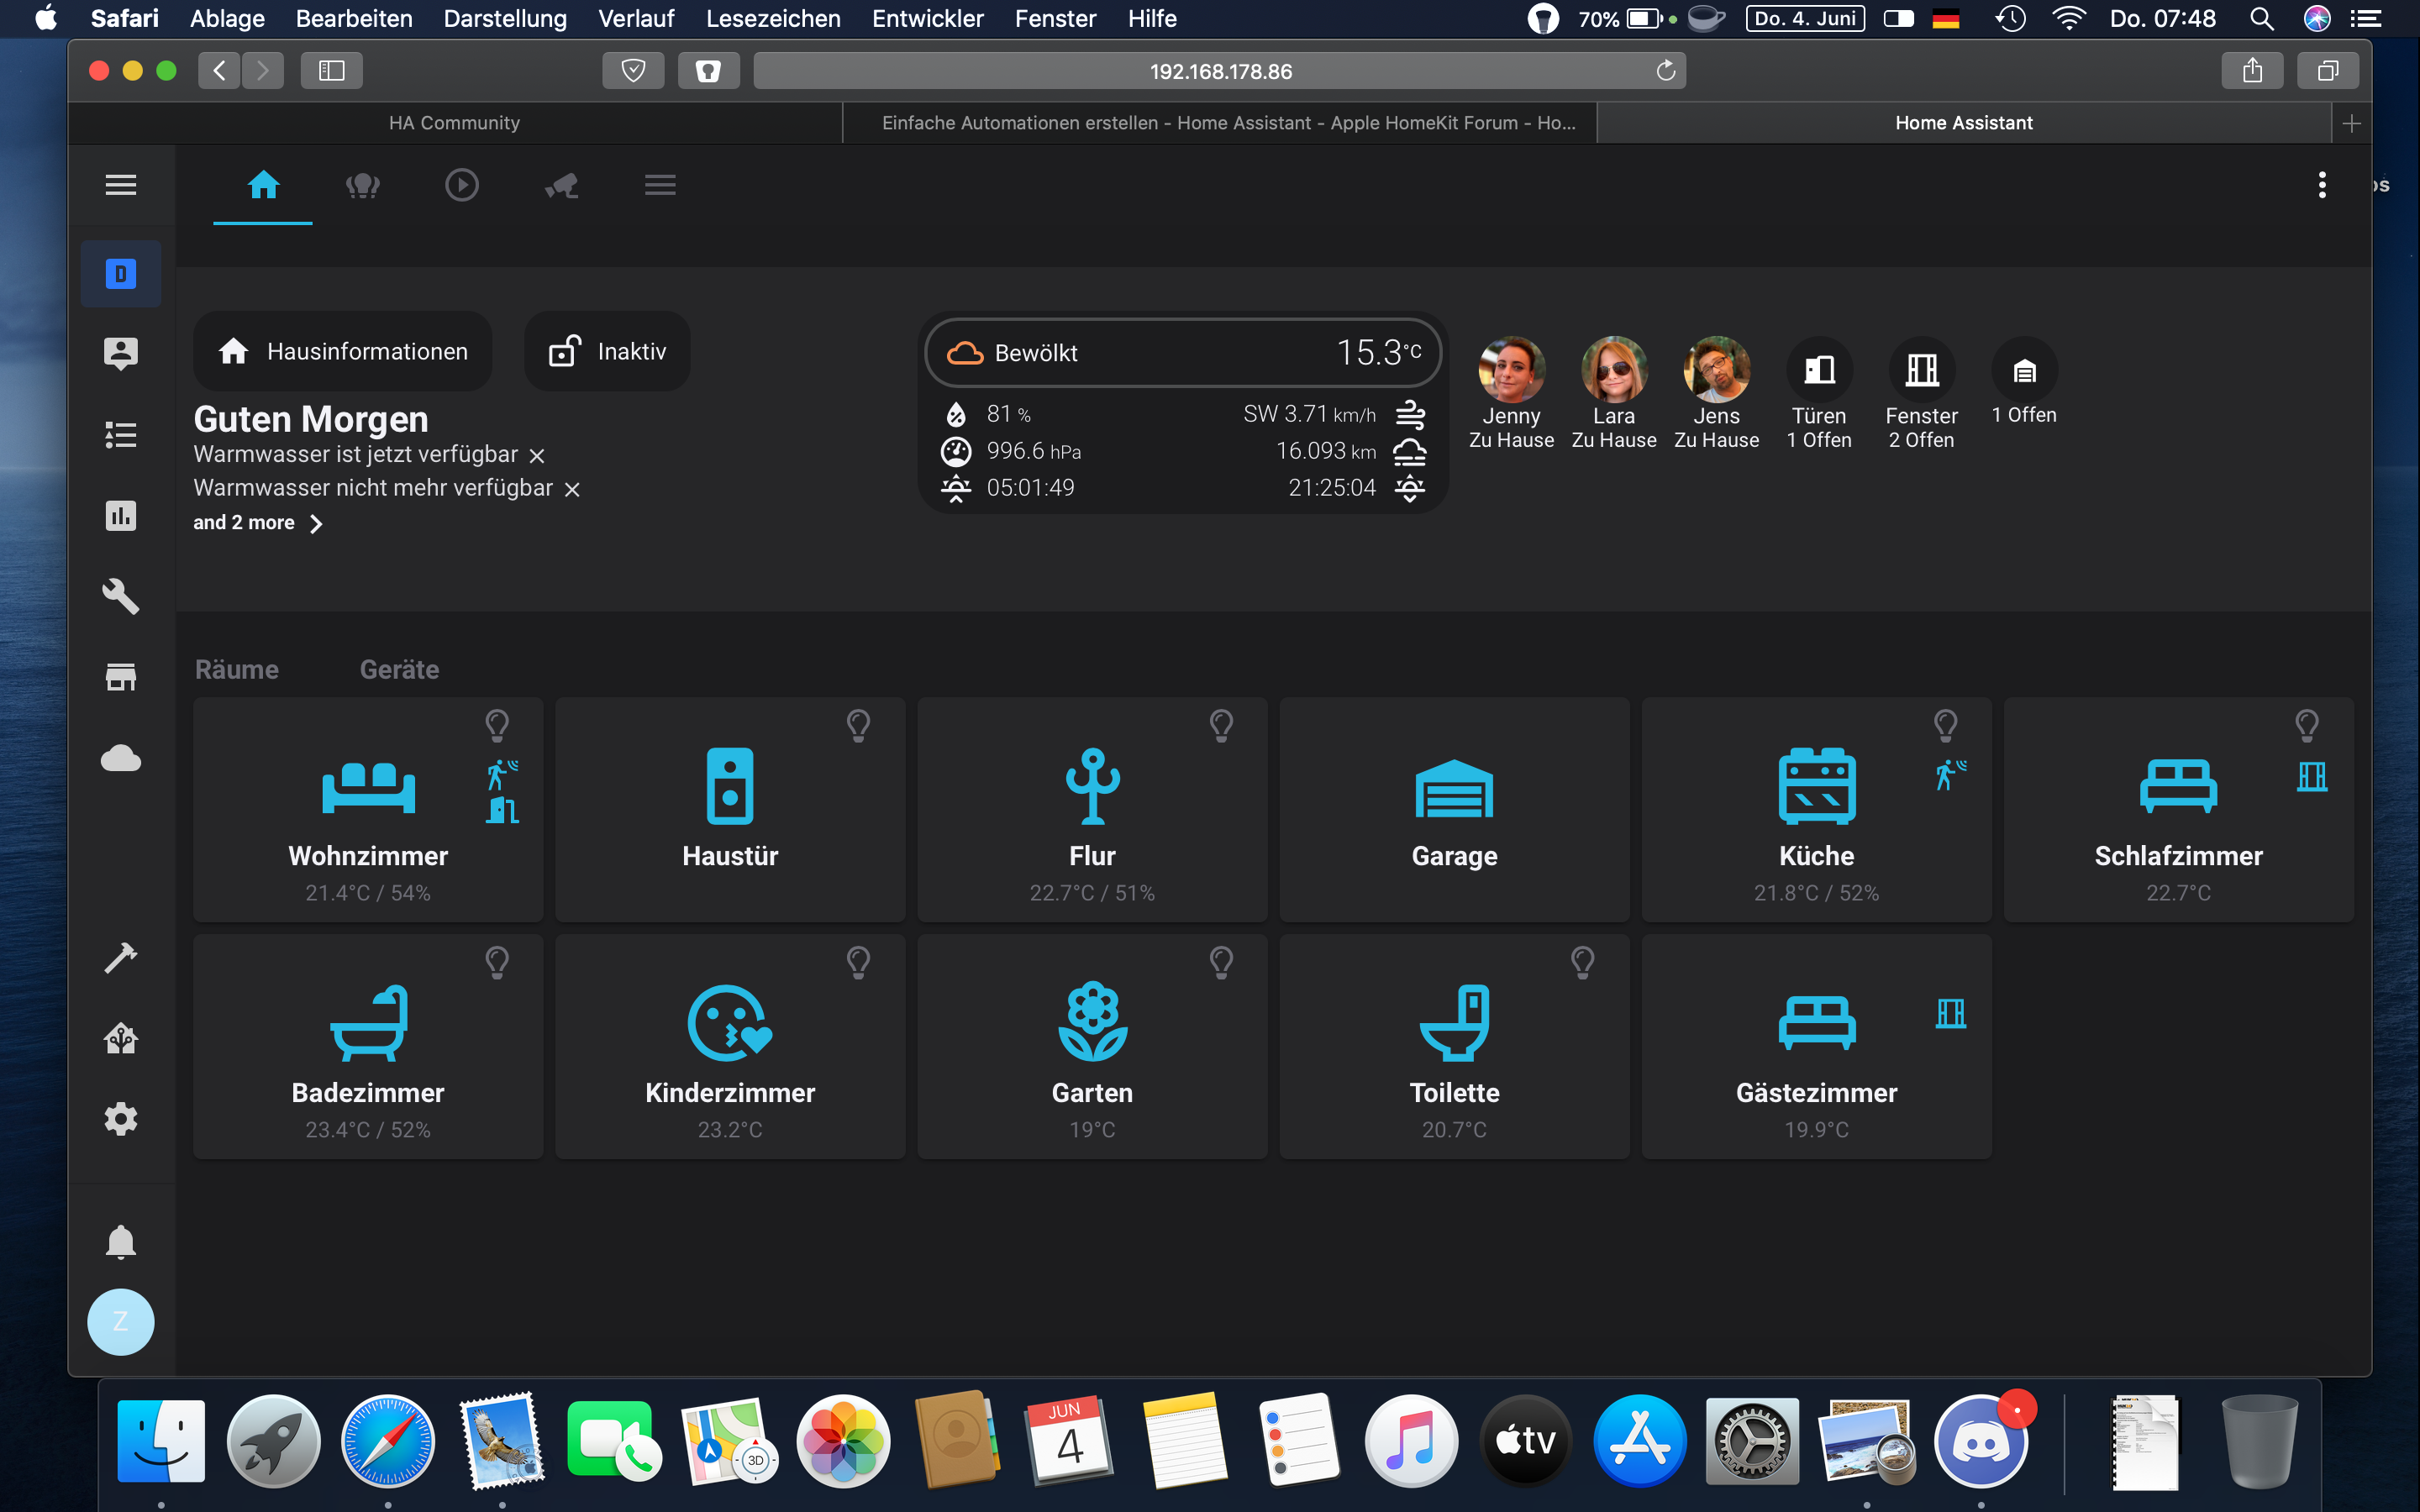Screen dimensions: 2420x1512
Task: Open the three-dot overflow menu
Action: [x=2321, y=185]
